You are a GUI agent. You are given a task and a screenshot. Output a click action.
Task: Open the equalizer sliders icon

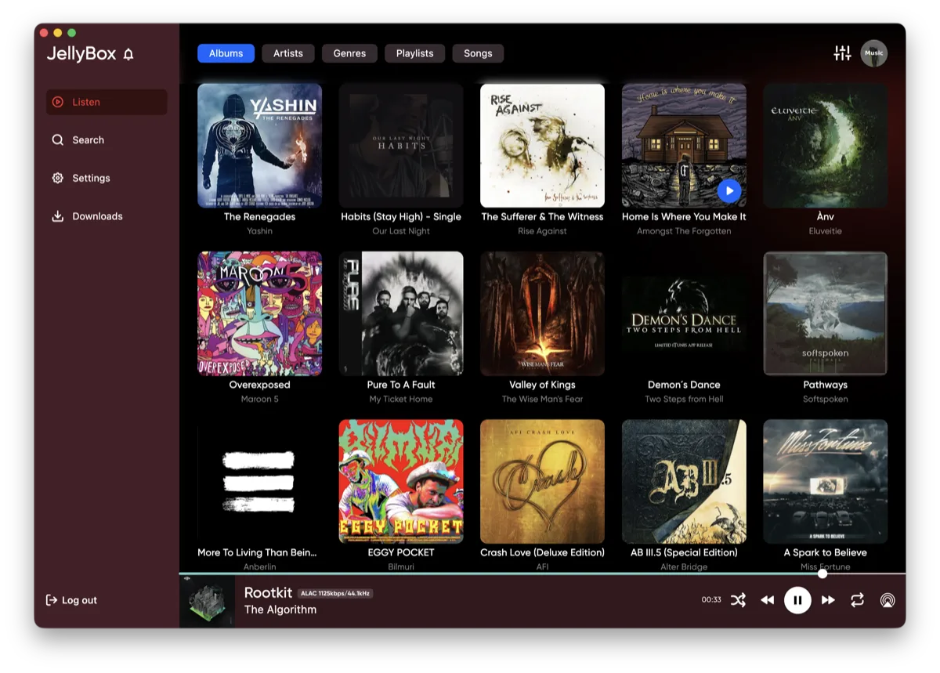click(842, 53)
